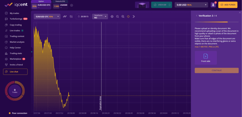Screen dimensions: 242x117
Task: Change chart type with candlestick icon
Action: tap(71, 17)
